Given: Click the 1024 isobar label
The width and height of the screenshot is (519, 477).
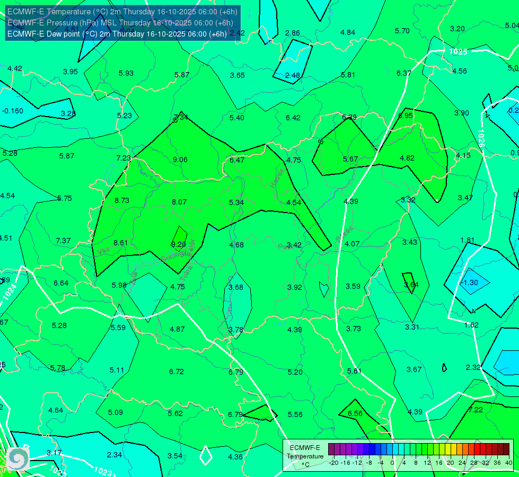Looking at the screenshot, I should [x=9, y=292].
